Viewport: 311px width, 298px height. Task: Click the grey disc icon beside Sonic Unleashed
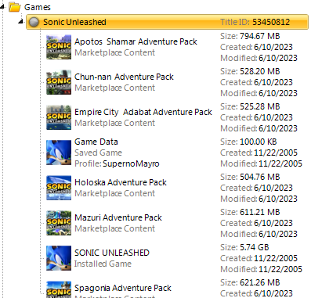(x=34, y=22)
